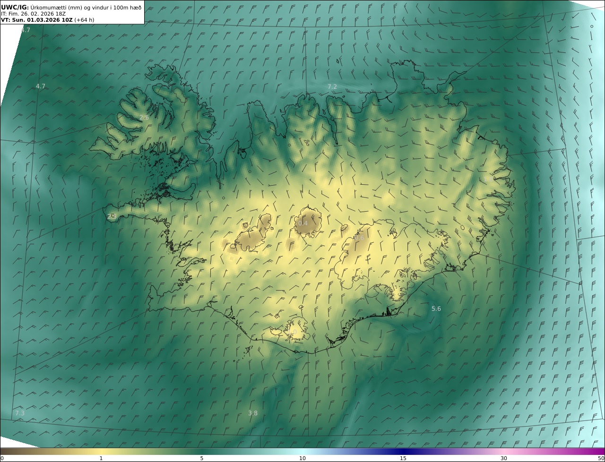Select the 2.6 value over the Westfjords
605x462 pixels.
coord(144,117)
